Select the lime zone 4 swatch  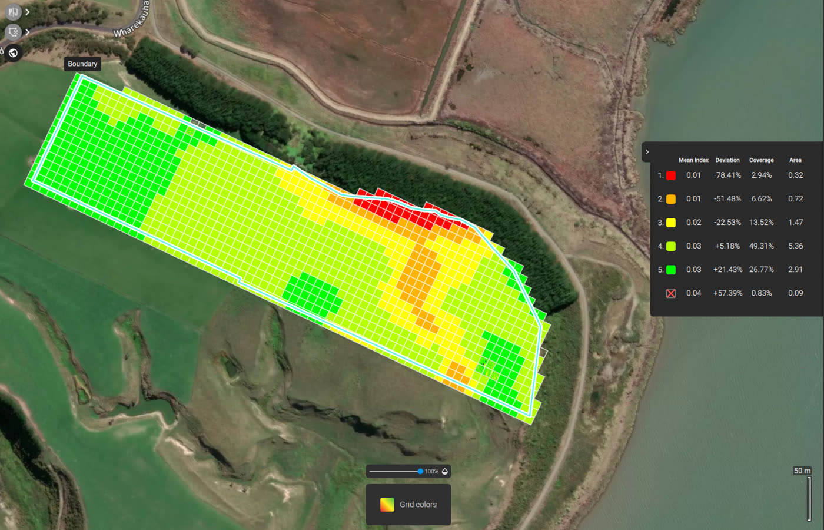[670, 246]
